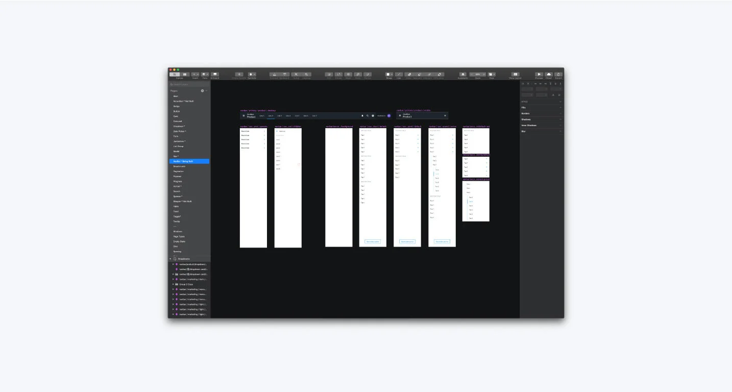Add a new fill in Fills section
This screenshot has height=392, width=732.
coord(560,108)
